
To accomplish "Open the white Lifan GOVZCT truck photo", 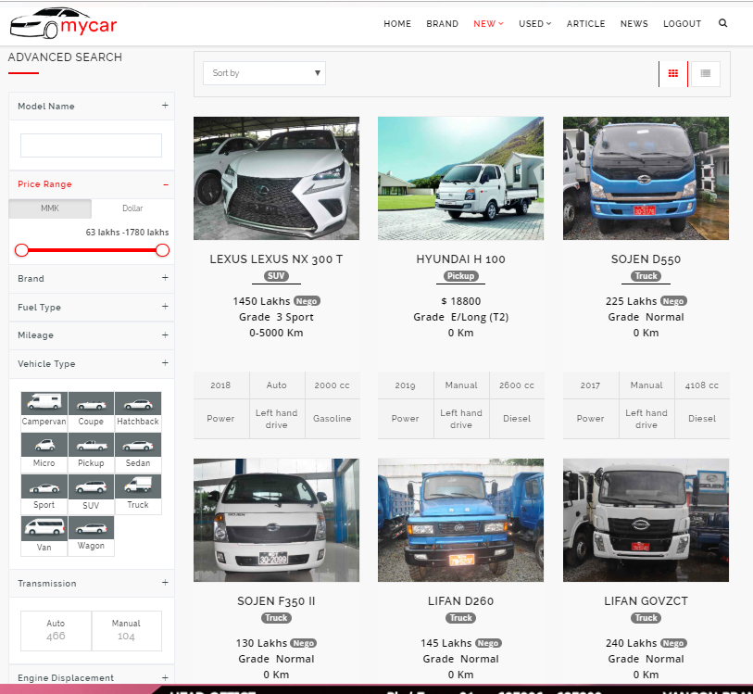I will (646, 520).
